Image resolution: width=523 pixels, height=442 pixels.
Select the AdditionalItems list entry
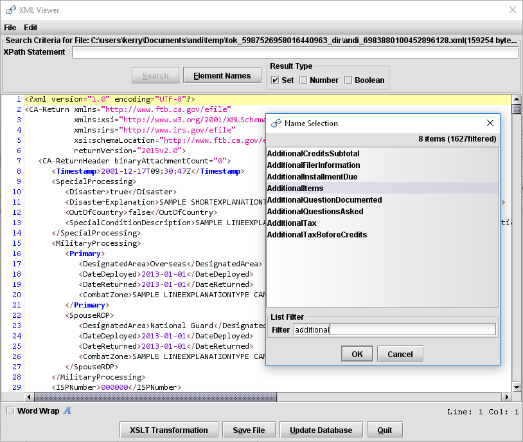[382, 188]
